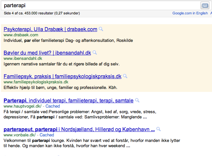
Task: Open the Familiepsyk. praksis ad link
Action: (x=62, y=76)
